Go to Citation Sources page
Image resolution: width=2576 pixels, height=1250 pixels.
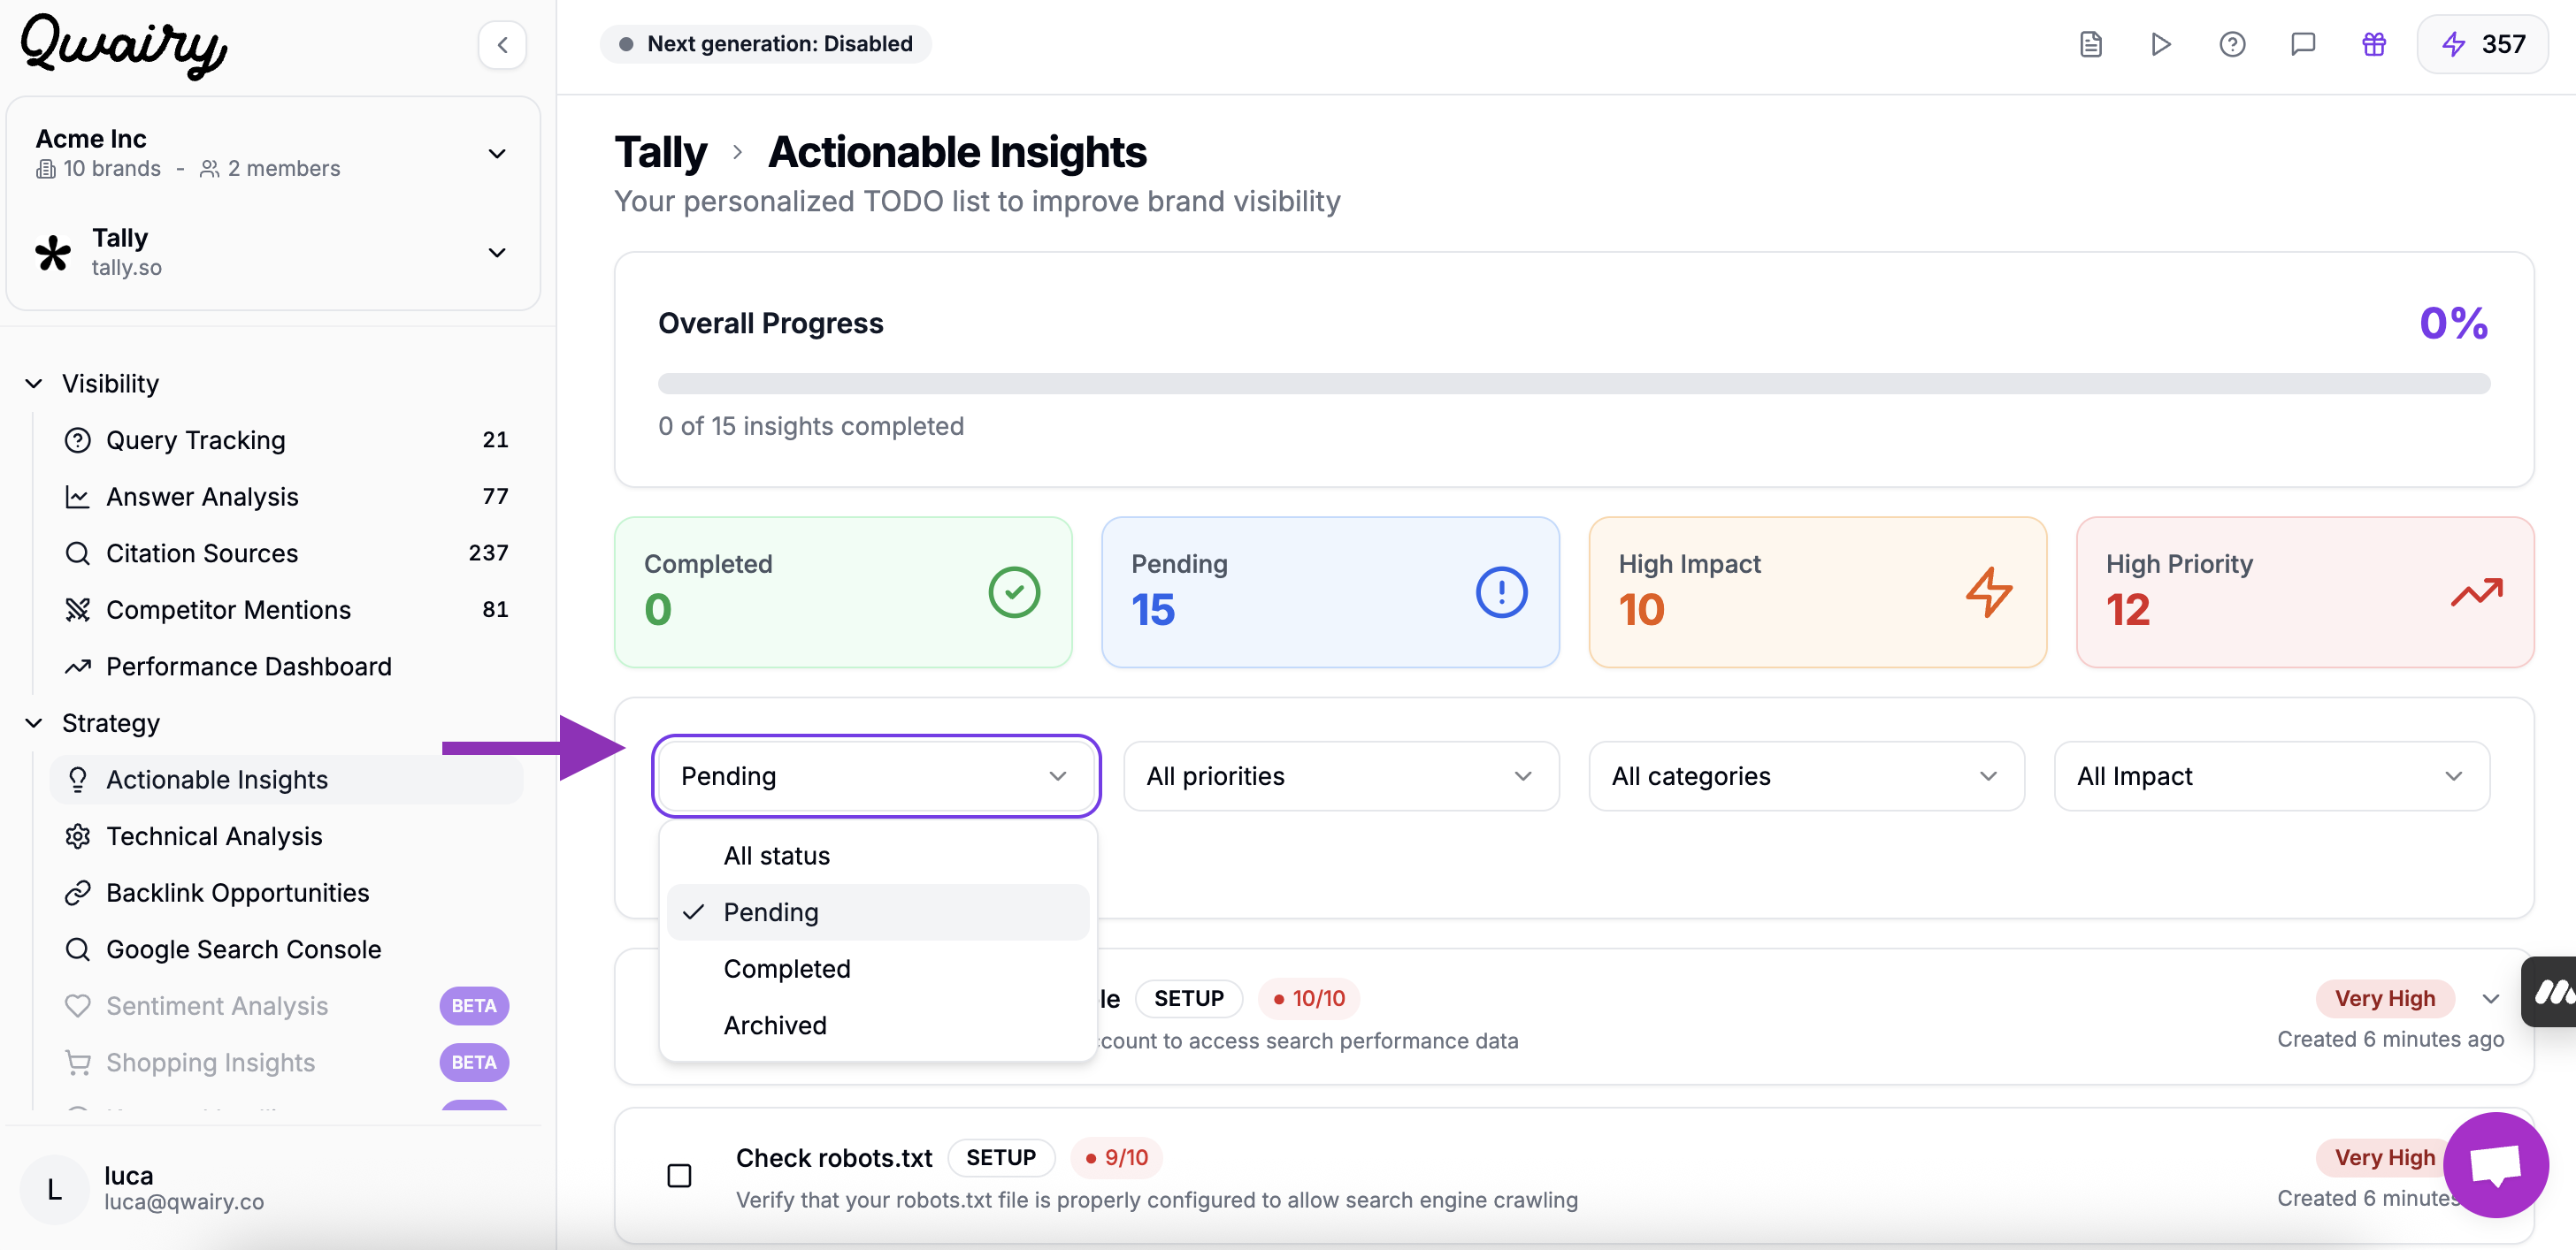coord(284,553)
